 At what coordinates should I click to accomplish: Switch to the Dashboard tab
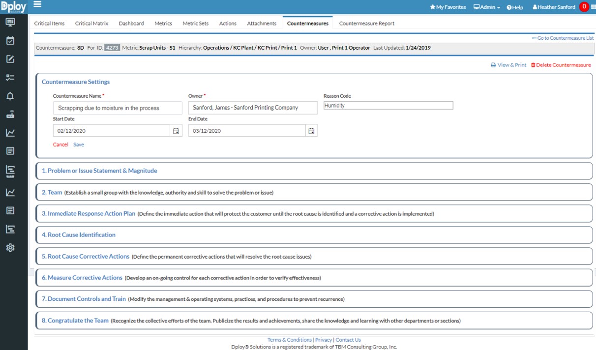131,24
